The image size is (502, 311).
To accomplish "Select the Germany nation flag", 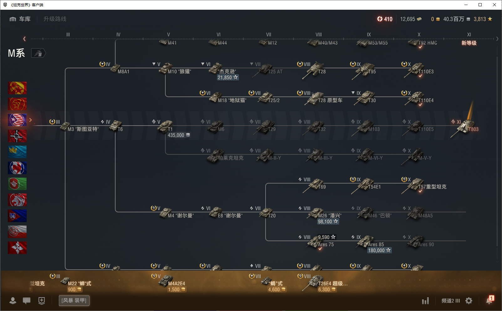I will pos(17,136).
